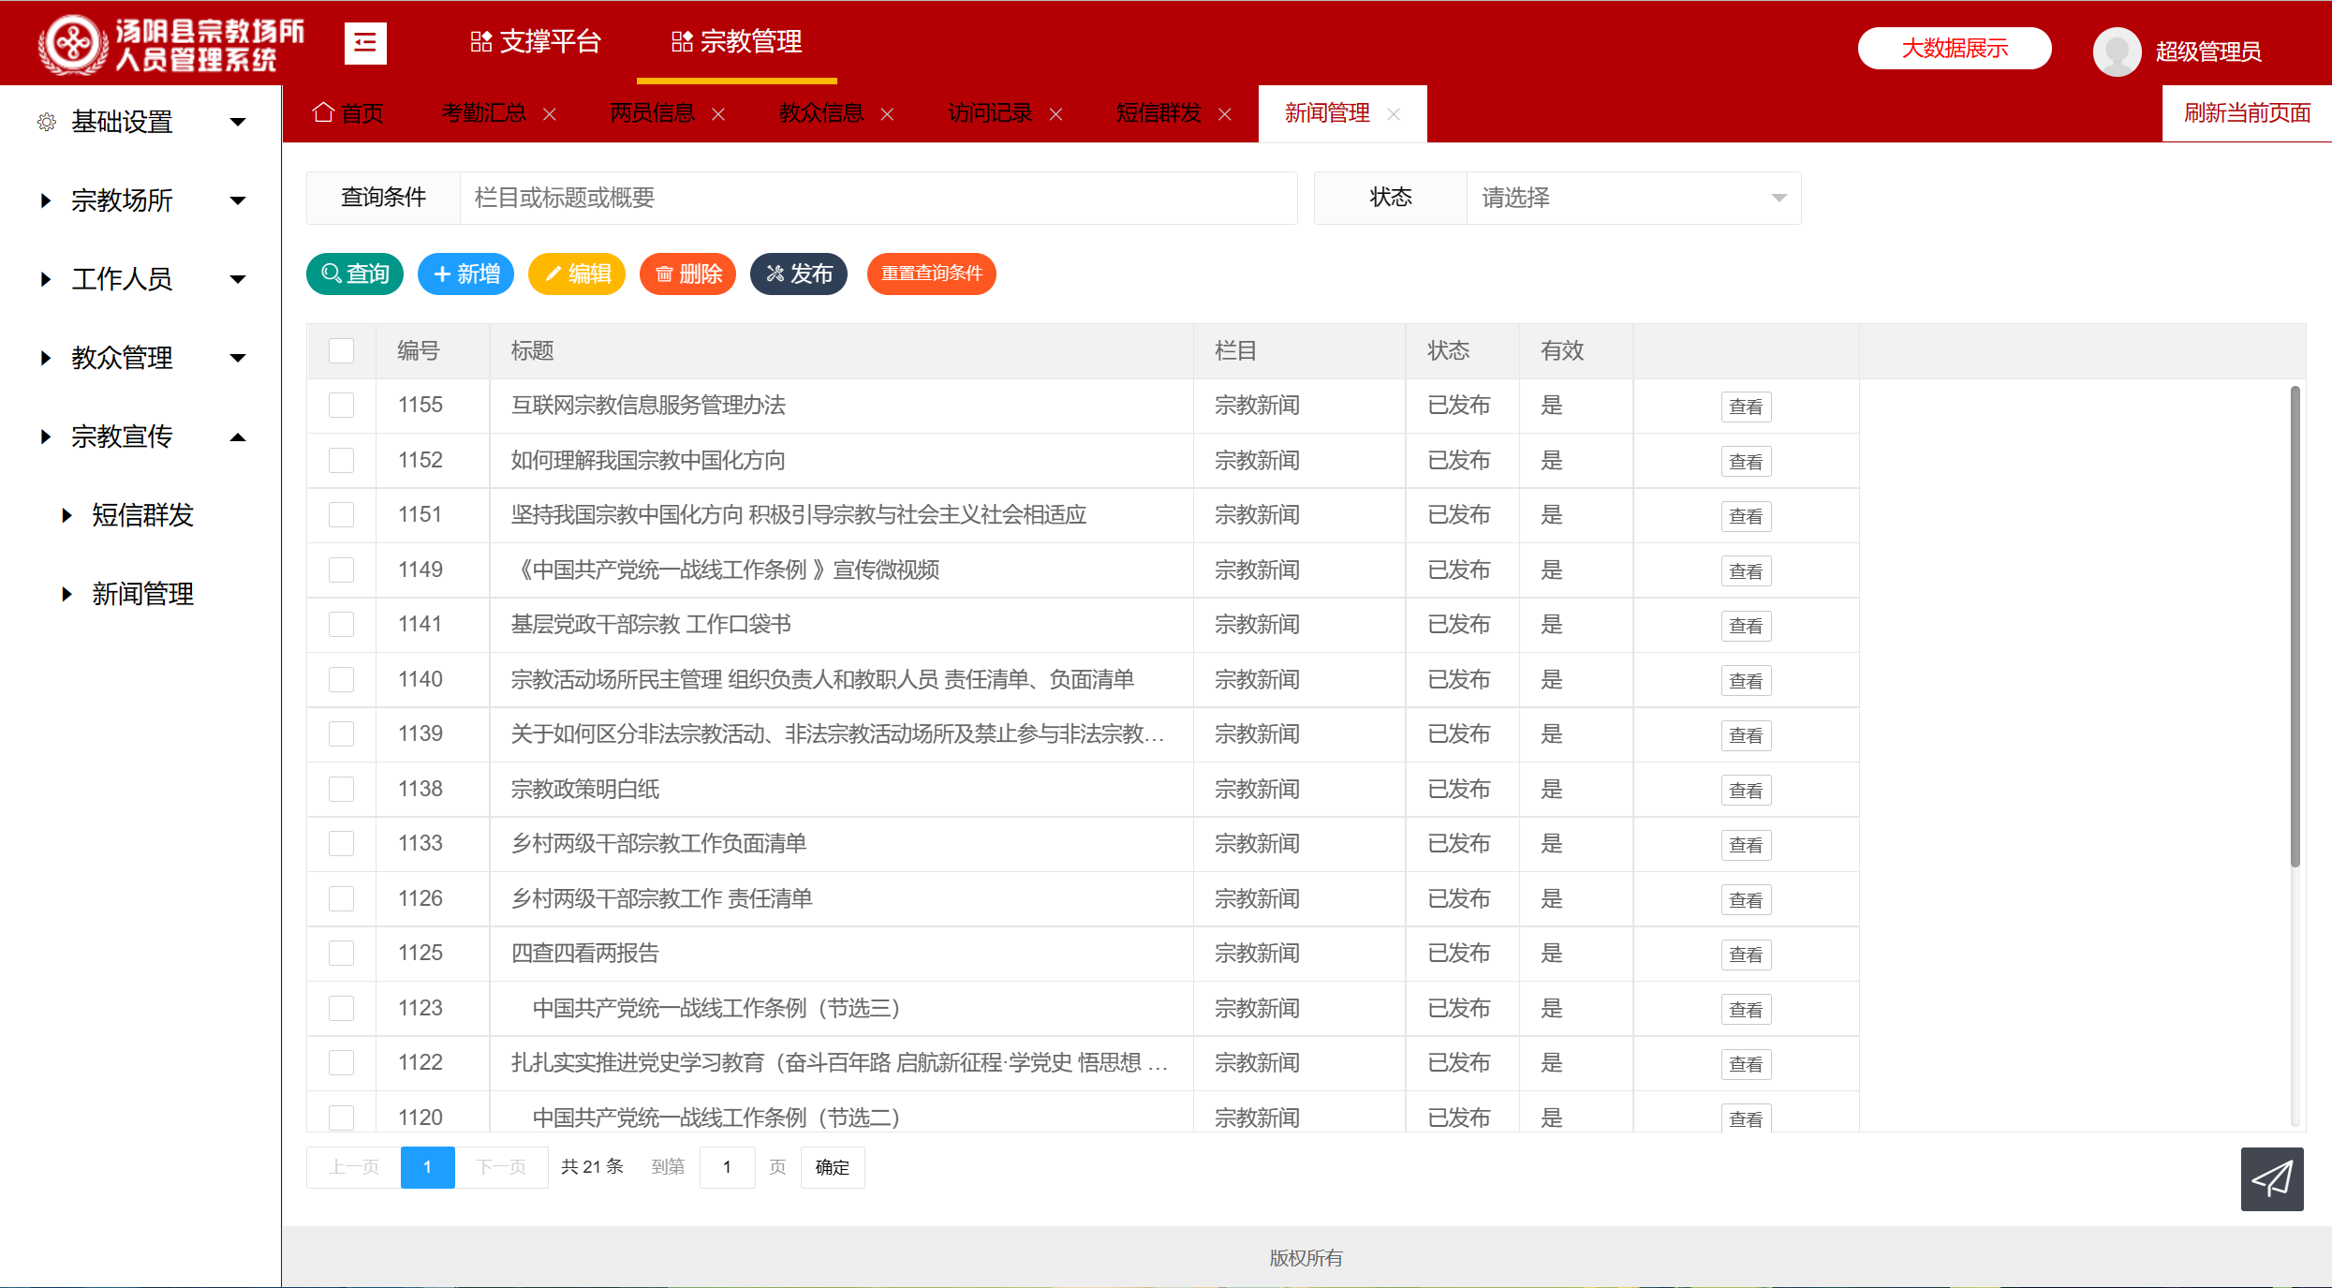This screenshot has height=1288, width=2332.
Task: Select page 1 pagination button
Action: coord(427,1167)
